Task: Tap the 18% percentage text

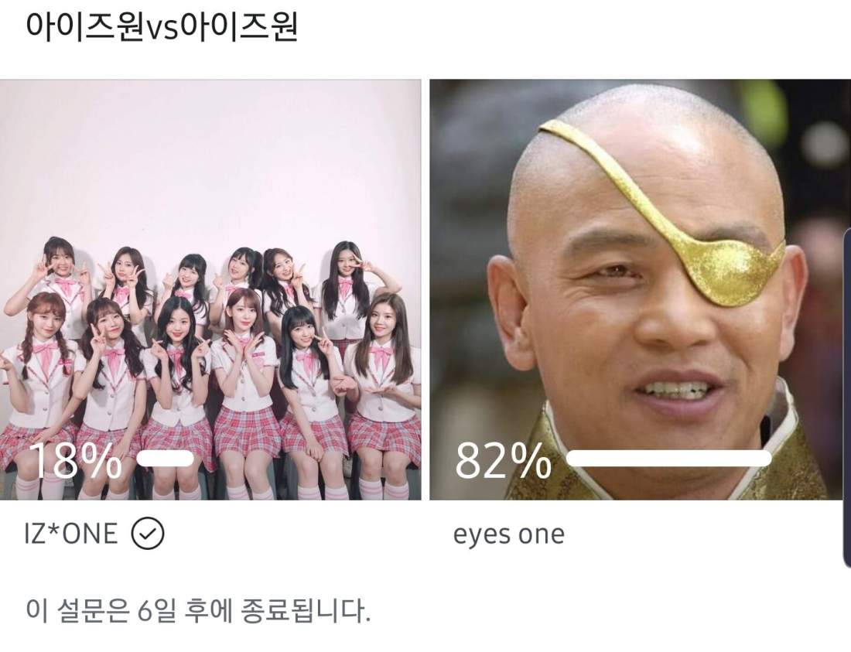Action: coord(75,460)
